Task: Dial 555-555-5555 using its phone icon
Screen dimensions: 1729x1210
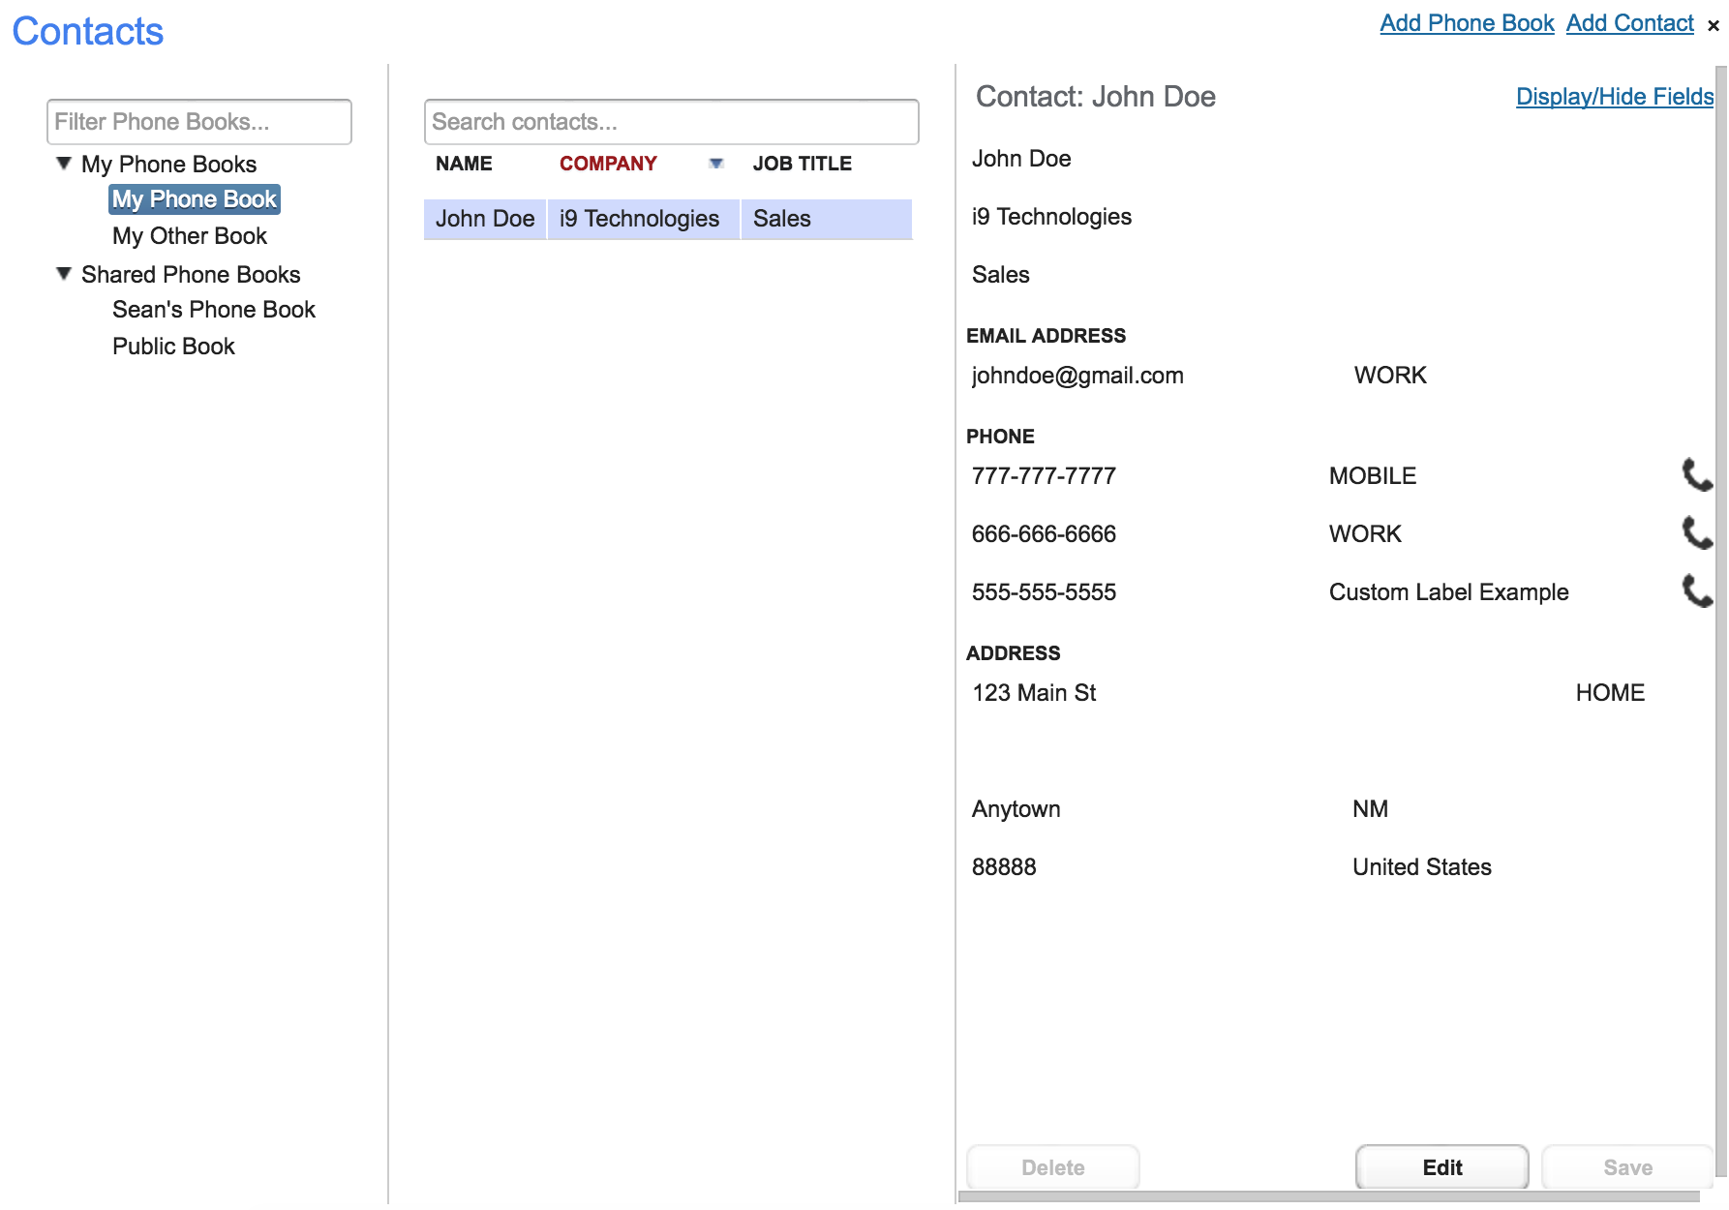Action: pos(1696,591)
